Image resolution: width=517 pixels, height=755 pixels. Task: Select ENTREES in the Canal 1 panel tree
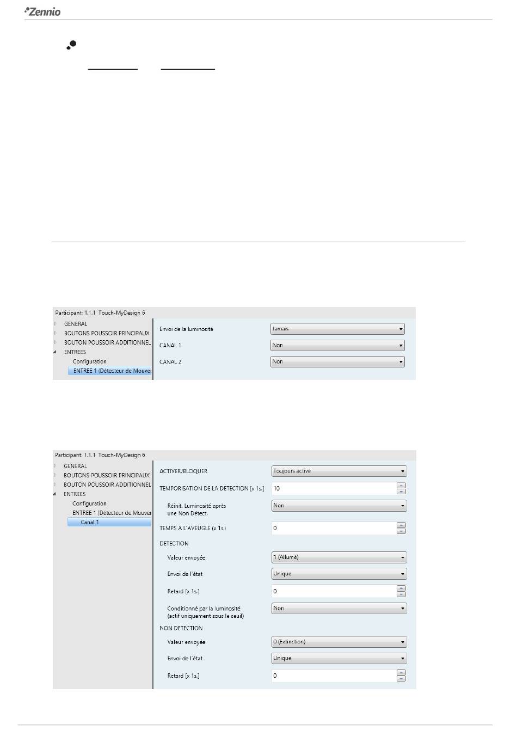[75, 494]
